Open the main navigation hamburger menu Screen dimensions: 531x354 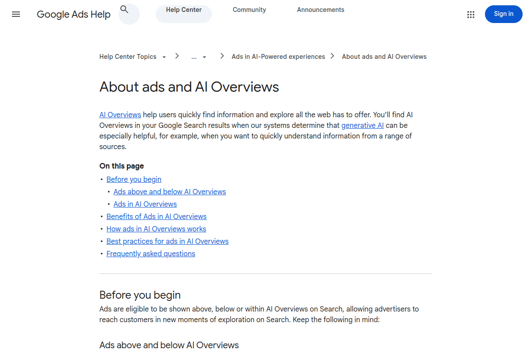coord(16,14)
